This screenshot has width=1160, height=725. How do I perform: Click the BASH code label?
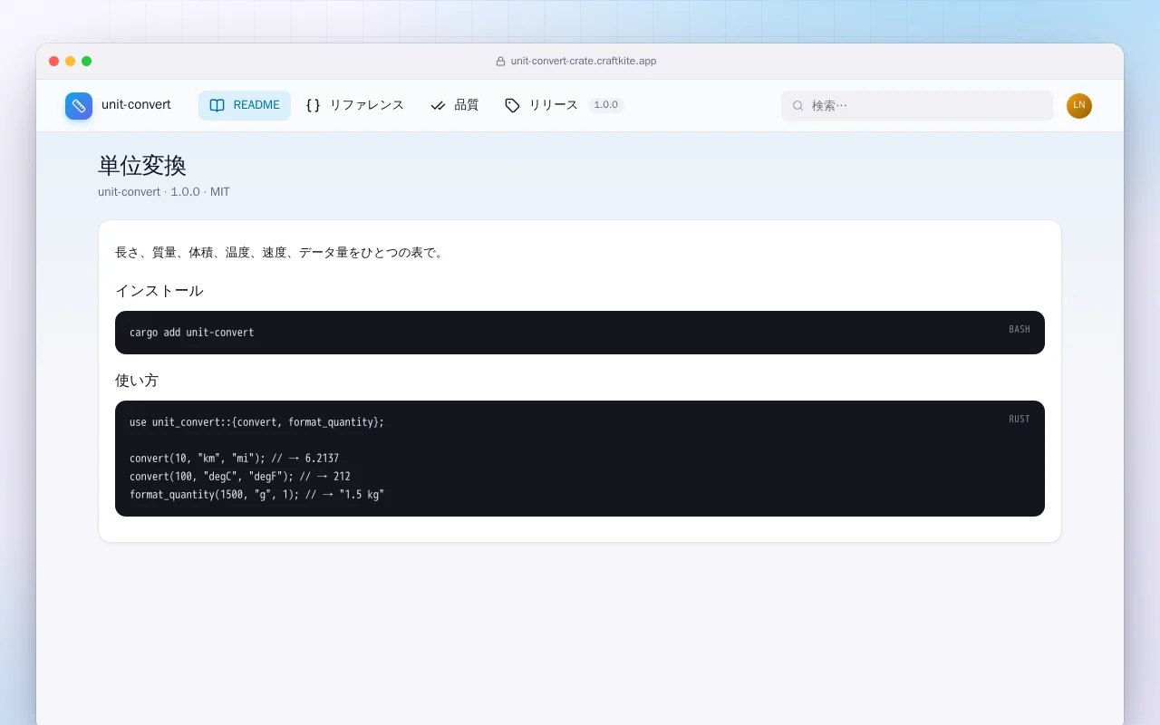(x=1020, y=330)
